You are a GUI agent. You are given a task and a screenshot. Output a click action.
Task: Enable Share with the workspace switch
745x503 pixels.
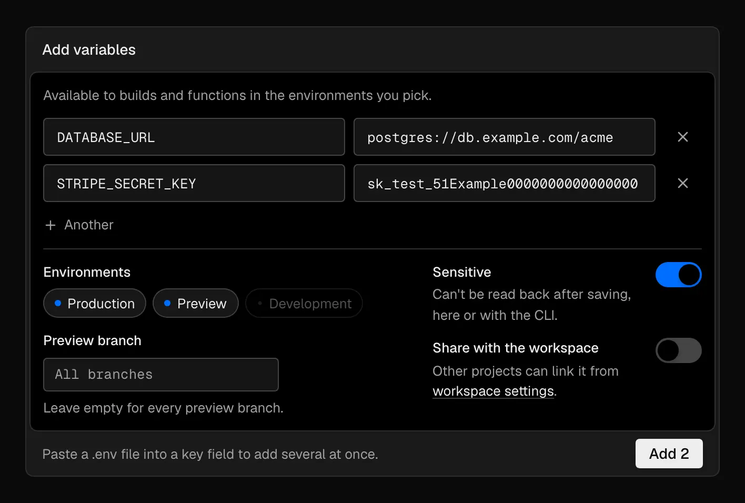point(678,350)
